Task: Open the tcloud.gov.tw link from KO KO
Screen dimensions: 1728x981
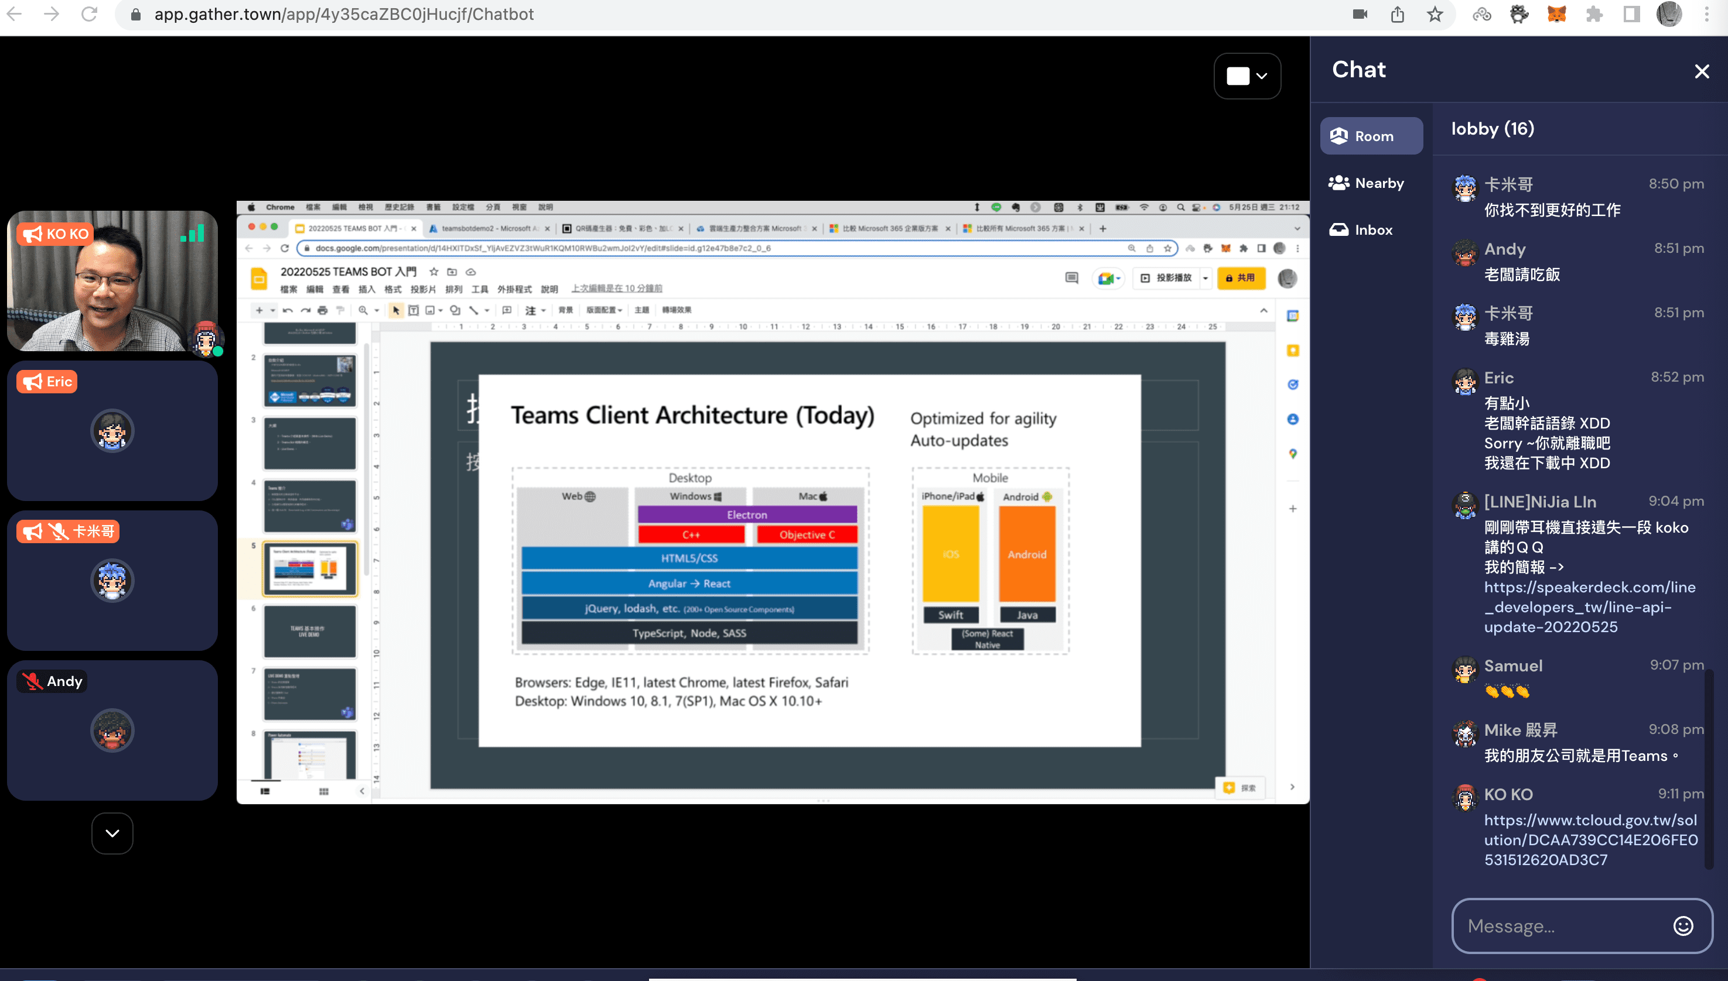Action: pyautogui.click(x=1590, y=840)
